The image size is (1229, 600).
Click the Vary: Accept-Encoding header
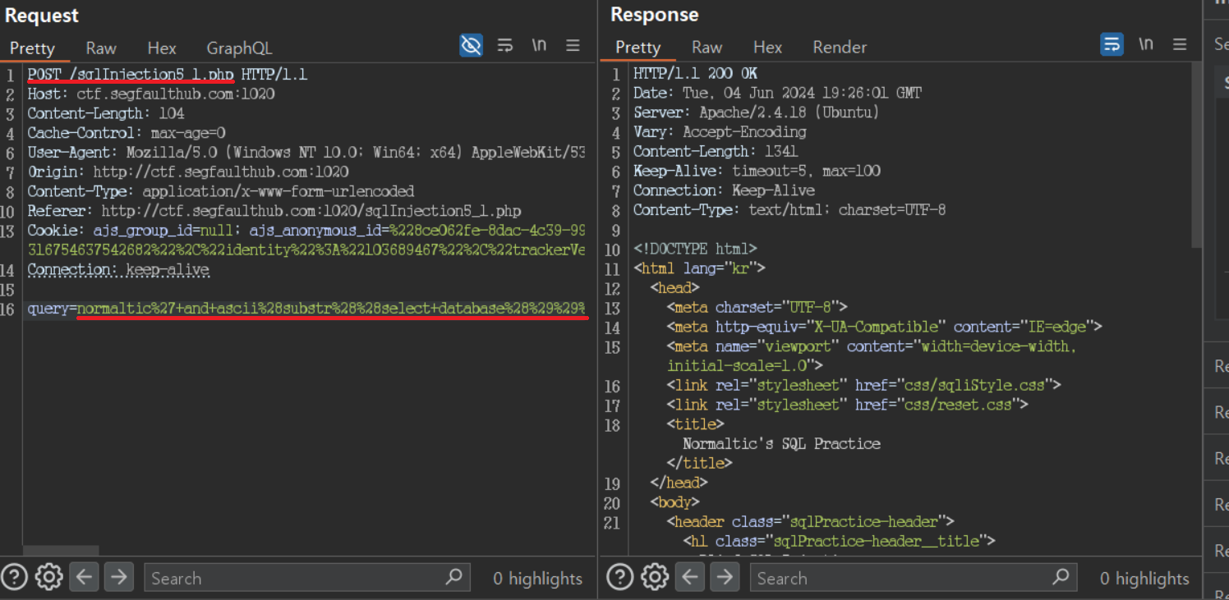point(720,132)
